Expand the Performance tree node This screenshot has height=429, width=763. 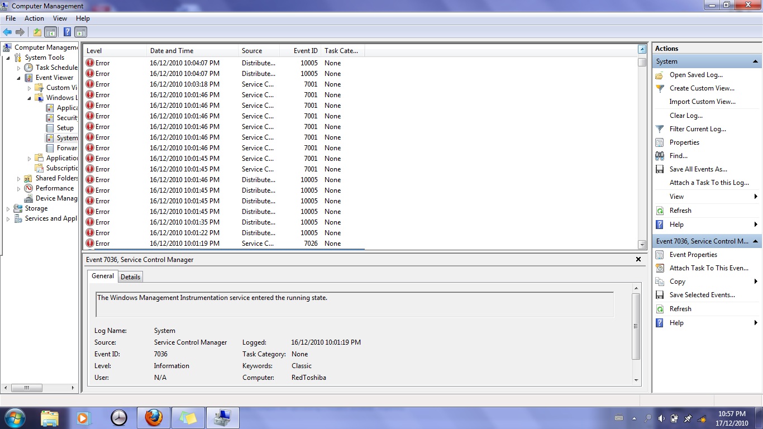click(x=18, y=188)
